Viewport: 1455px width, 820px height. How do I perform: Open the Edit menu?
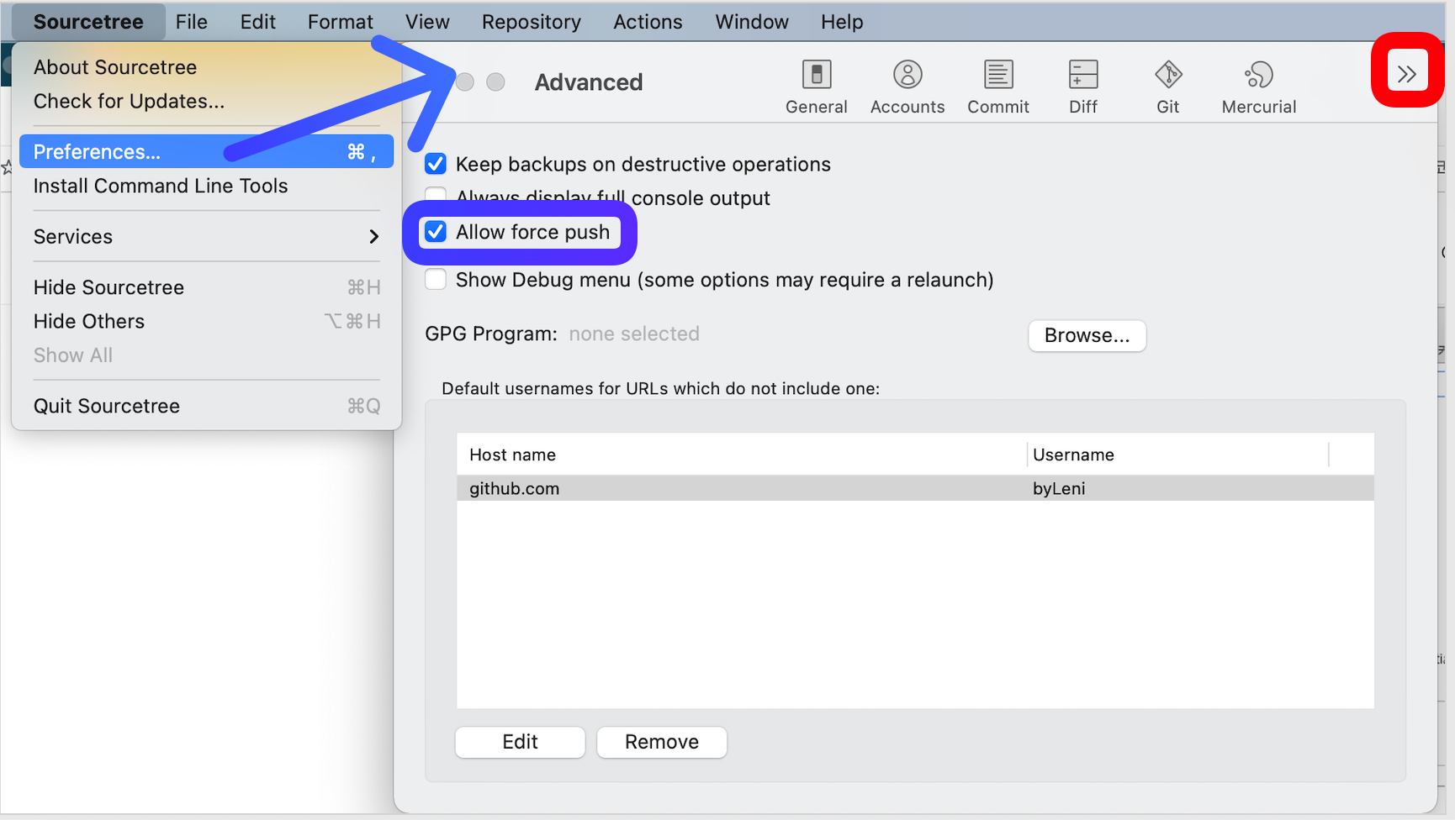[x=257, y=22]
